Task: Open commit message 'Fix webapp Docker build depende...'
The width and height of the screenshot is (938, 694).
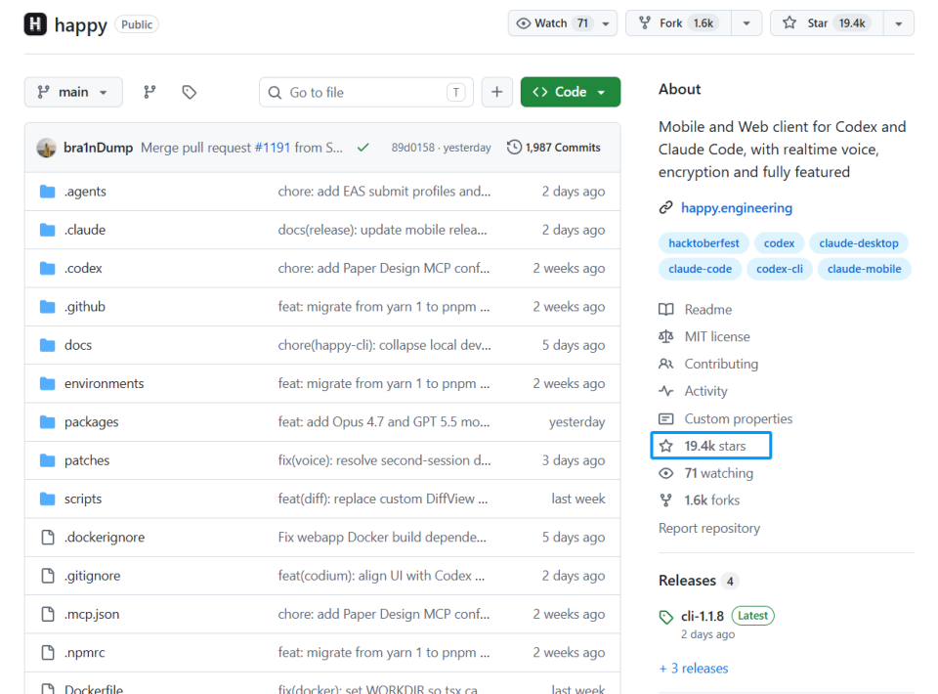Action: pos(382,538)
